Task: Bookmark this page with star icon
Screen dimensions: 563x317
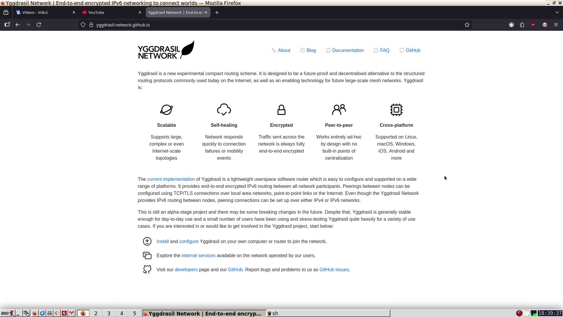Action: [467, 25]
